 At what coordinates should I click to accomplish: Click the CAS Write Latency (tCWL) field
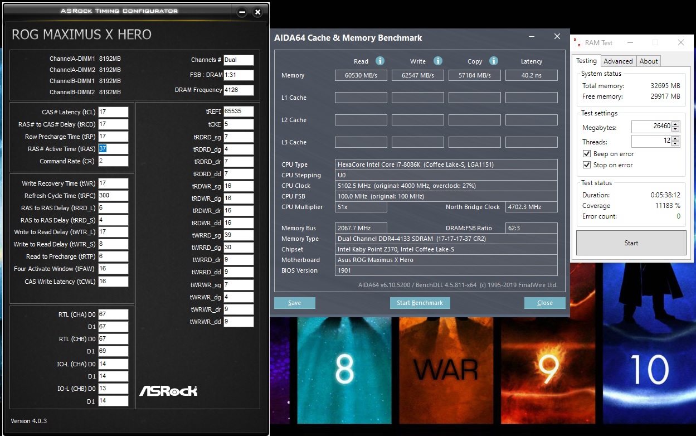[x=113, y=282]
